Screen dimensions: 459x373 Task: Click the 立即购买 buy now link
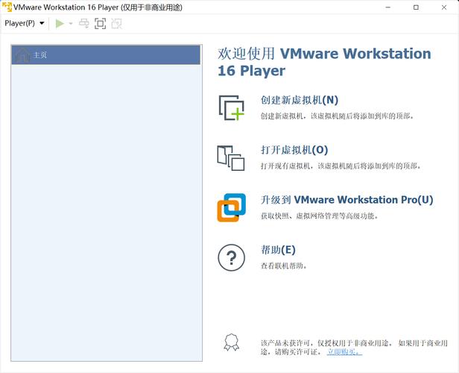(344, 351)
